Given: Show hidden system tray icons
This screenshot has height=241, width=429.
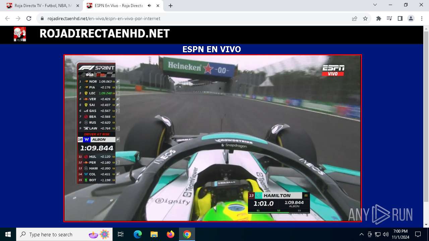Looking at the screenshot, I should pos(361,234).
